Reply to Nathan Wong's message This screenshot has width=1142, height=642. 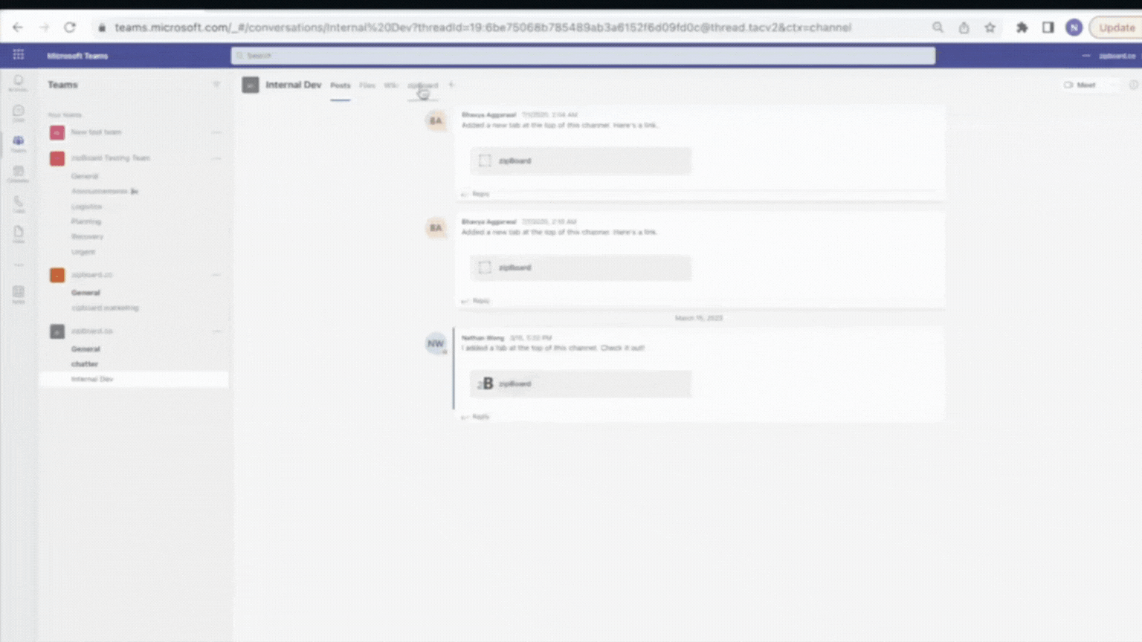(476, 417)
